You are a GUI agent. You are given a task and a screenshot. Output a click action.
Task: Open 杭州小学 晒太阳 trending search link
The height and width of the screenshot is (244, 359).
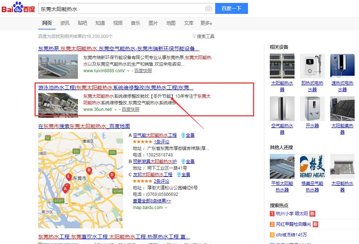point(292,213)
